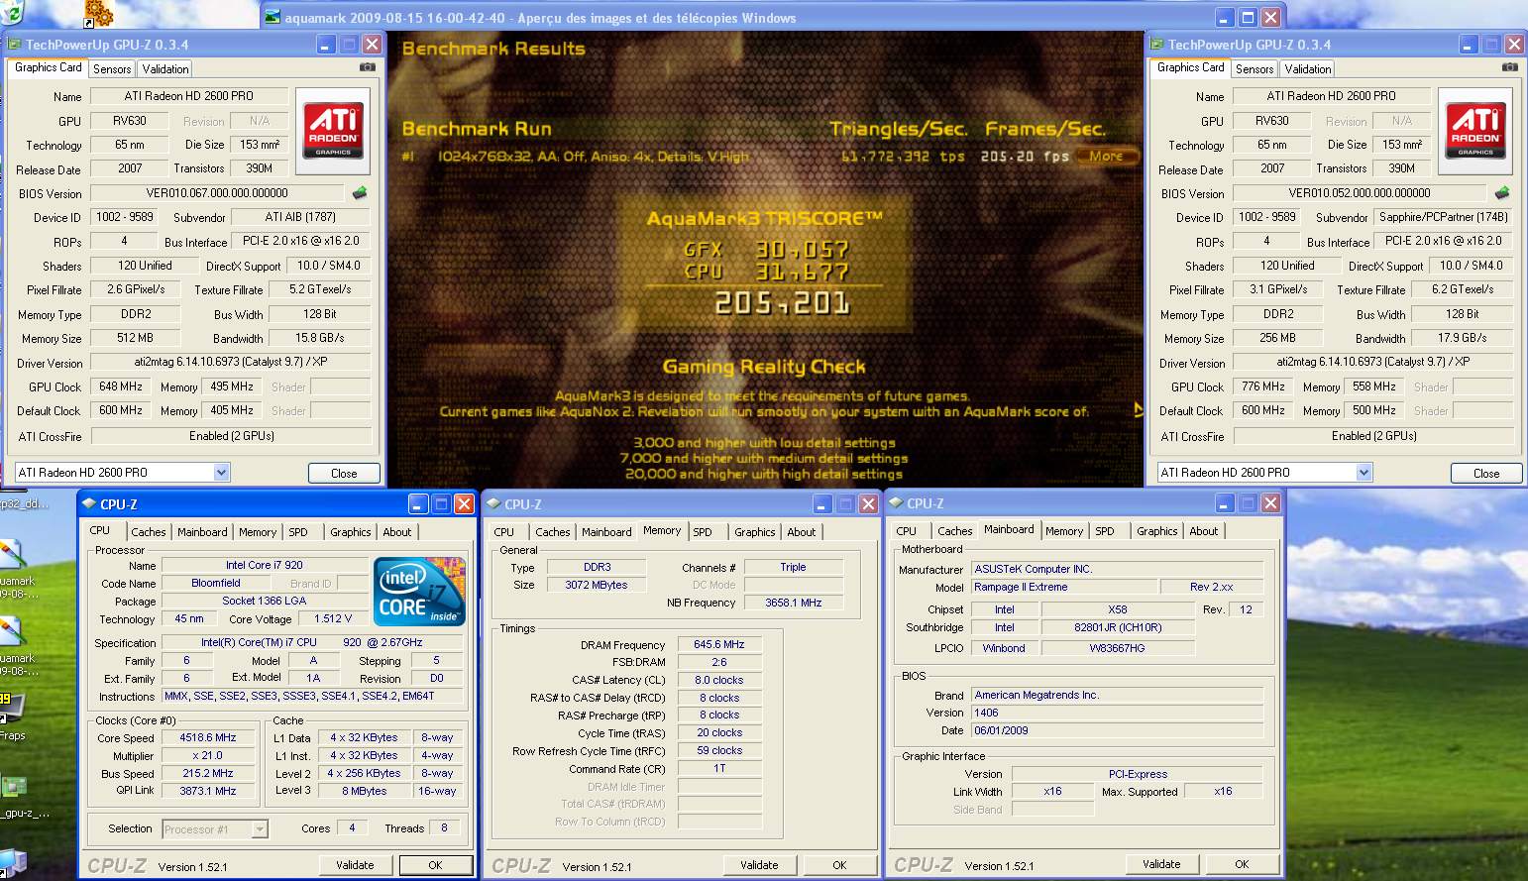Open About tab in left CPU-Z
1528x881 pixels.
(397, 532)
